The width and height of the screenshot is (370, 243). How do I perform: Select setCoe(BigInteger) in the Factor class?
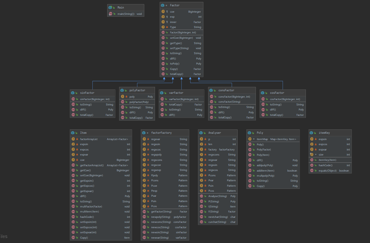tap(181, 38)
